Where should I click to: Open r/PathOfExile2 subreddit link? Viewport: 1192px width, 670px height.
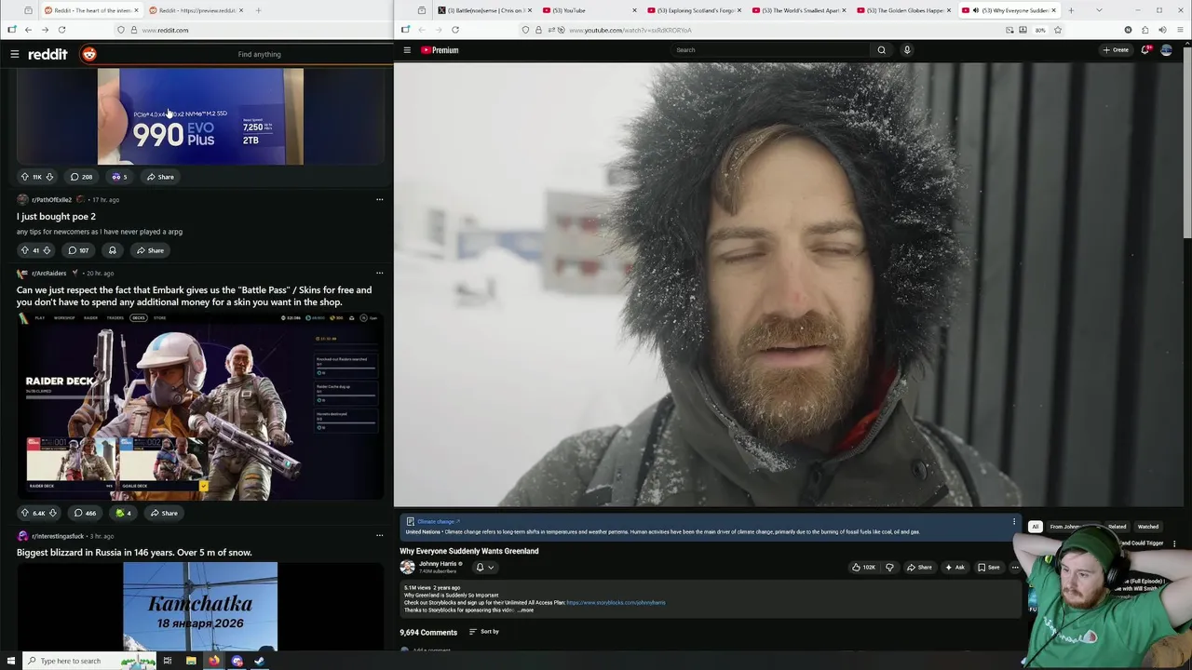pos(51,199)
